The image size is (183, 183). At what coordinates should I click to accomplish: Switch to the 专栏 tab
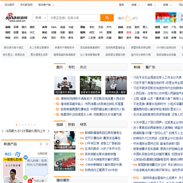[72, 67]
